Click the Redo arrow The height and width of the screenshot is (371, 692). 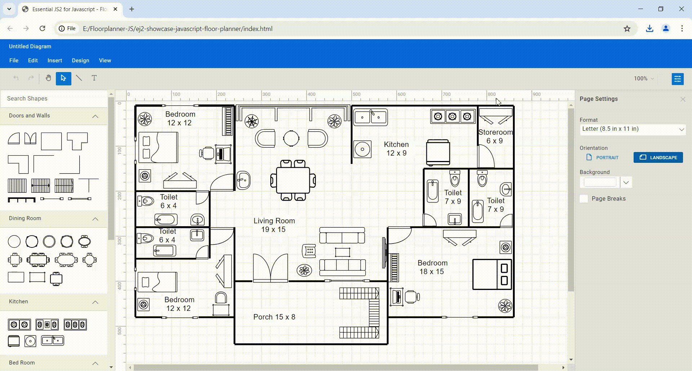[31, 78]
